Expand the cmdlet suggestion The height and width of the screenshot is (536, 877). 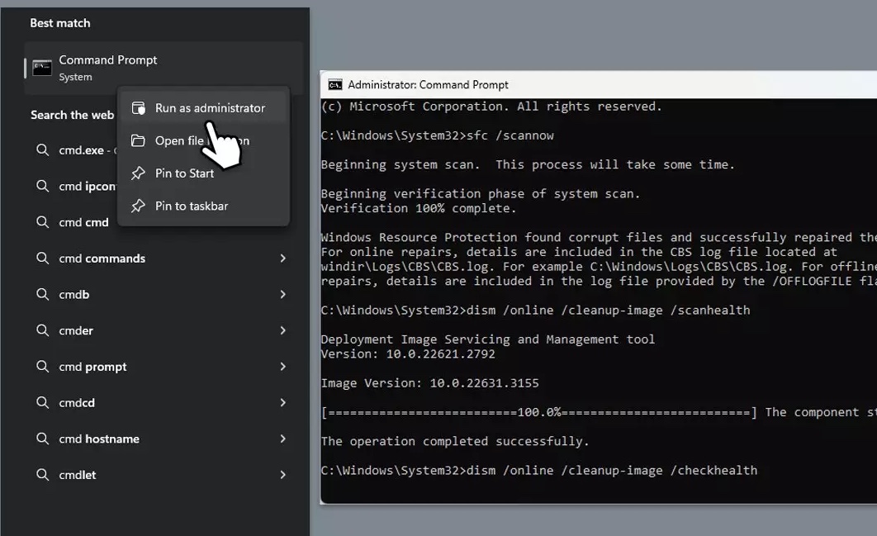click(x=283, y=474)
